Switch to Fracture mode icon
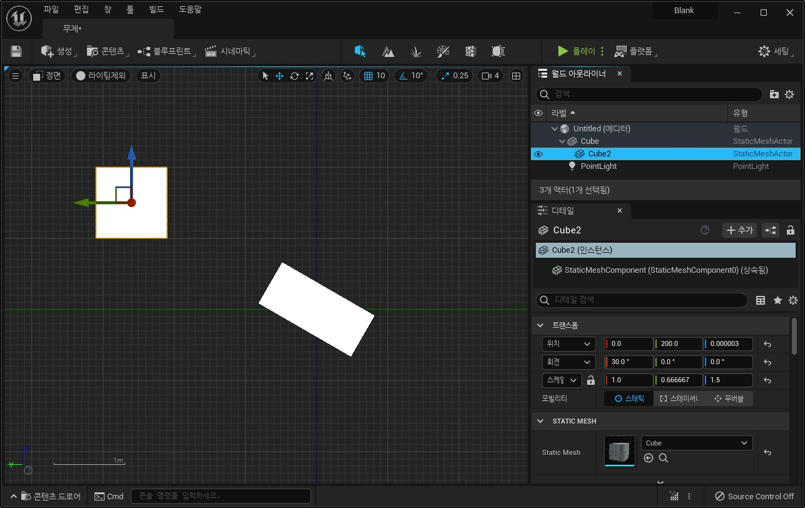 471,51
